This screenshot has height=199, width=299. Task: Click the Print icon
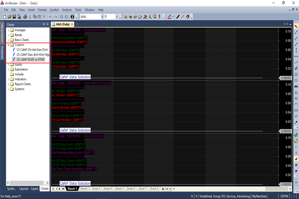coord(25,17)
